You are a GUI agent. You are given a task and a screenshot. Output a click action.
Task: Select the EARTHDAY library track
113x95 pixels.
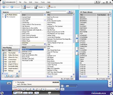click(x=83, y=28)
